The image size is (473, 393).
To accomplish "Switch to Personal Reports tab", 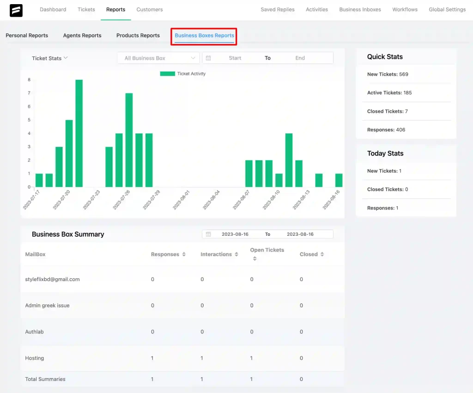I will click(x=27, y=35).
